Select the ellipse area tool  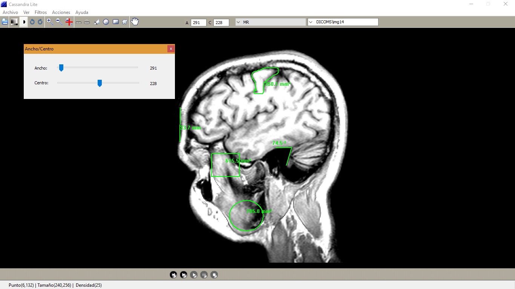106,22
